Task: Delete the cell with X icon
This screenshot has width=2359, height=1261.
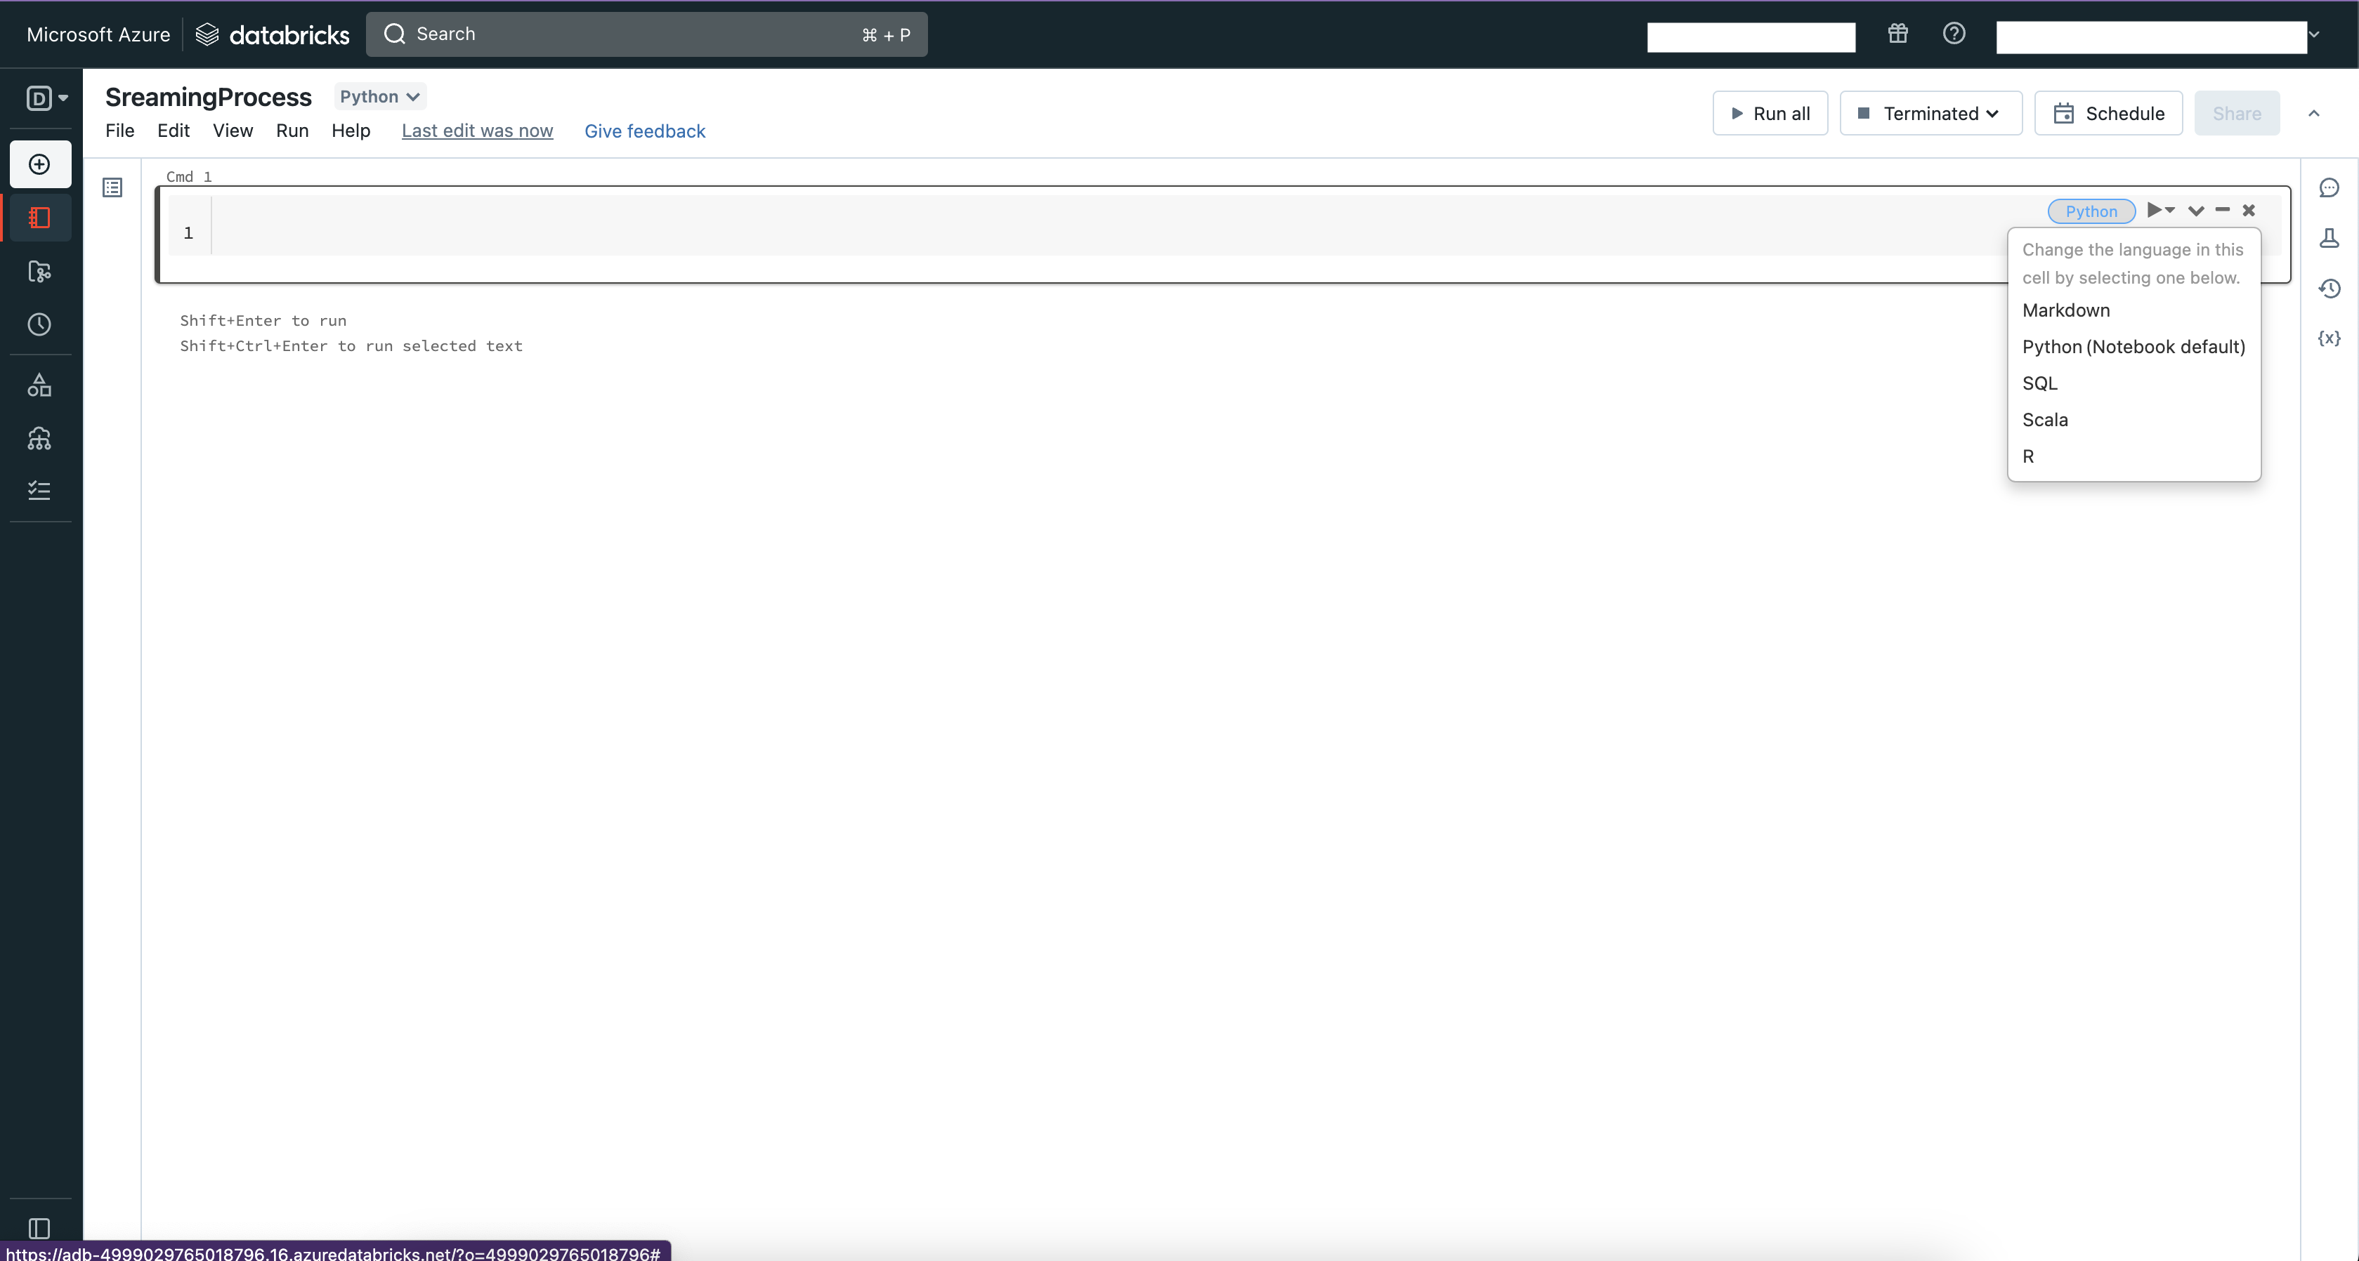Action: (x=2248, y=211)
